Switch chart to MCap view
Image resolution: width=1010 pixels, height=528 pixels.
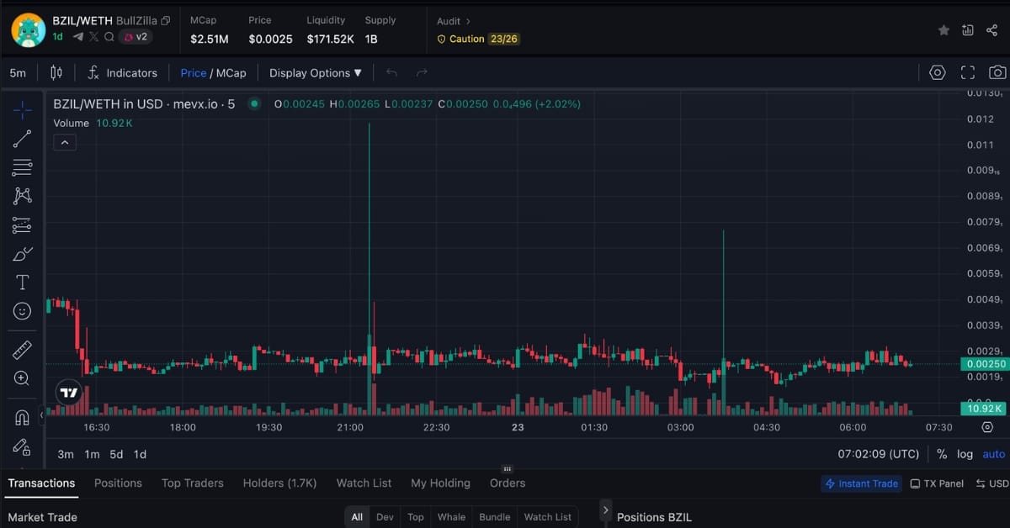point(231,73)
